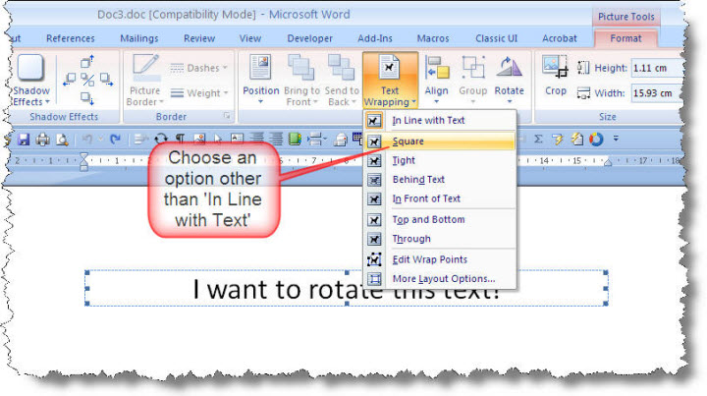Choose Tight text wrapping
707x396 pixels.
pyautogui.click(x=440, y=160)
